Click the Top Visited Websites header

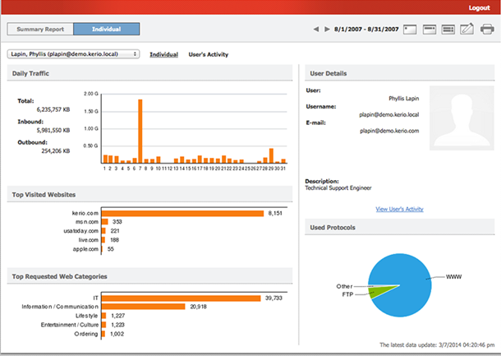click(x=149, y=195)
